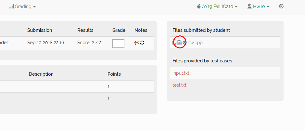Click the Grade input box
Image resolution: width=305 pixels, height=130 pixels.
pos(118,43)
